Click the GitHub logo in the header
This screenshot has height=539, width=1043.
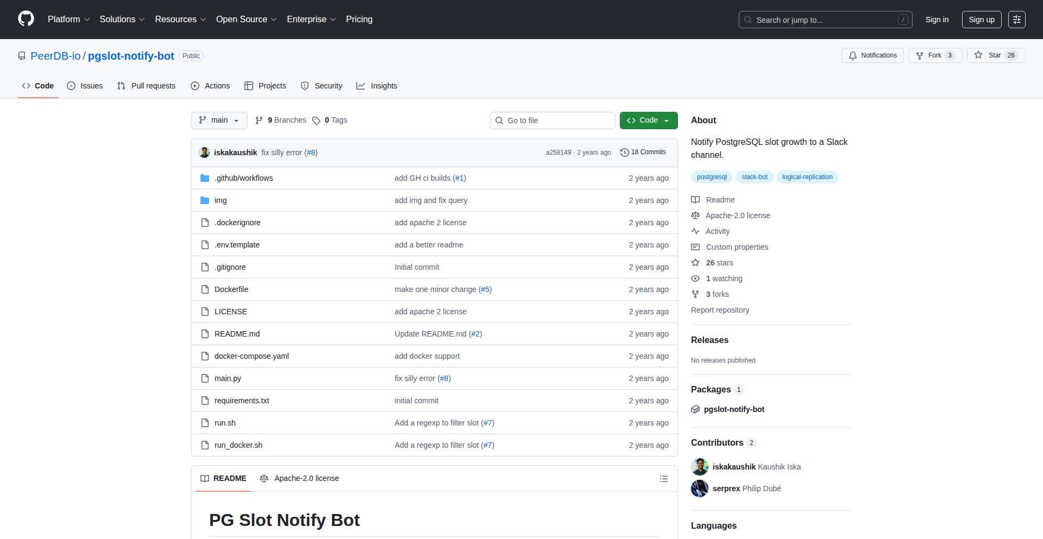click(x=25, y=19)
